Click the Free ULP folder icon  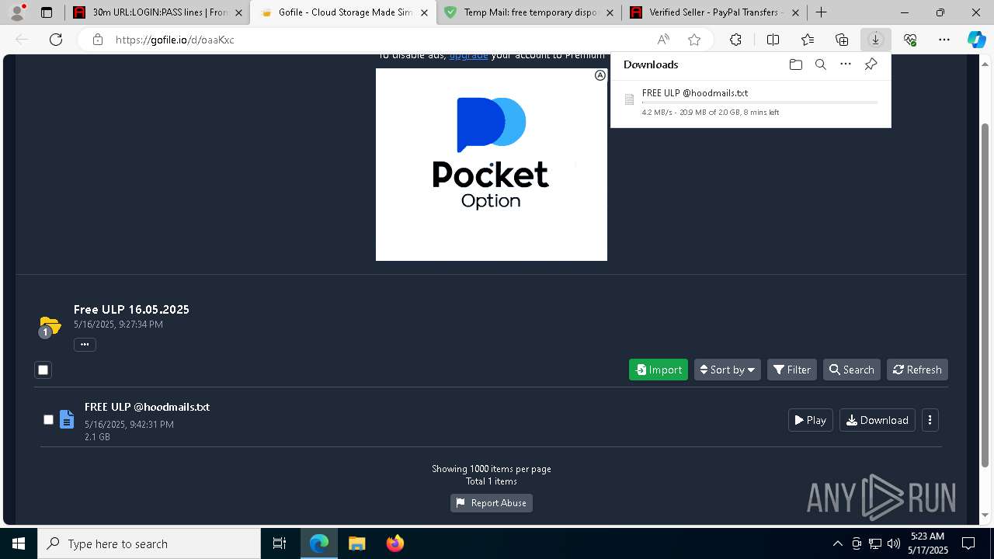pyautogui.click(x=50, y=325)
